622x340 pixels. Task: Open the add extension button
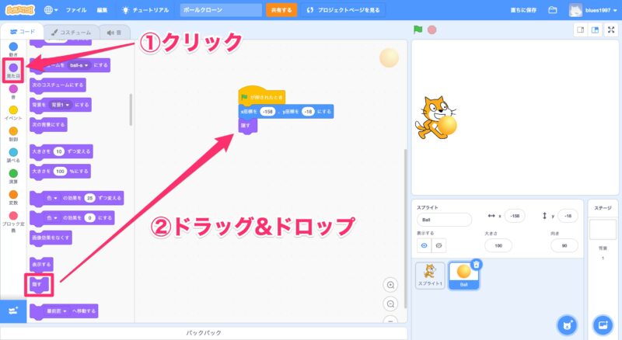[x=13, y=311]
